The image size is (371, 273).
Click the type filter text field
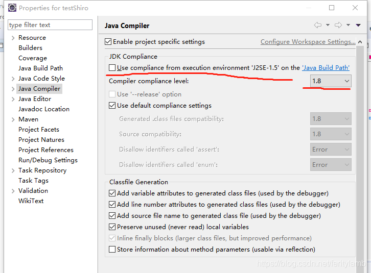50,25
